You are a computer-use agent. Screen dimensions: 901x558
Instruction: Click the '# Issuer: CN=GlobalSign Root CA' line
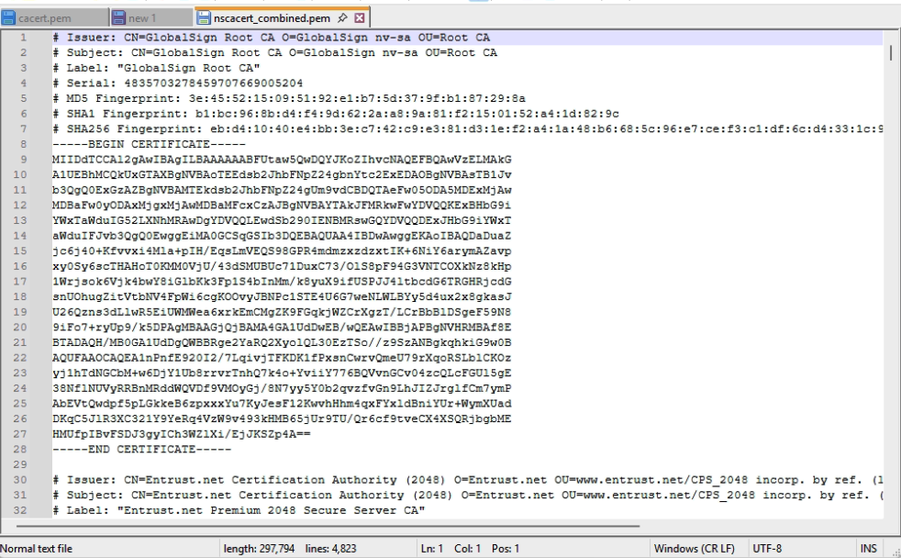coord(272,38)
